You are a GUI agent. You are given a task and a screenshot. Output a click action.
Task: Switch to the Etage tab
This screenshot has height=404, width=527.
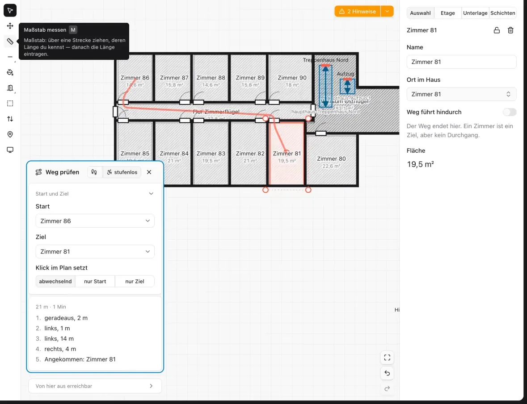click(448, 13)
